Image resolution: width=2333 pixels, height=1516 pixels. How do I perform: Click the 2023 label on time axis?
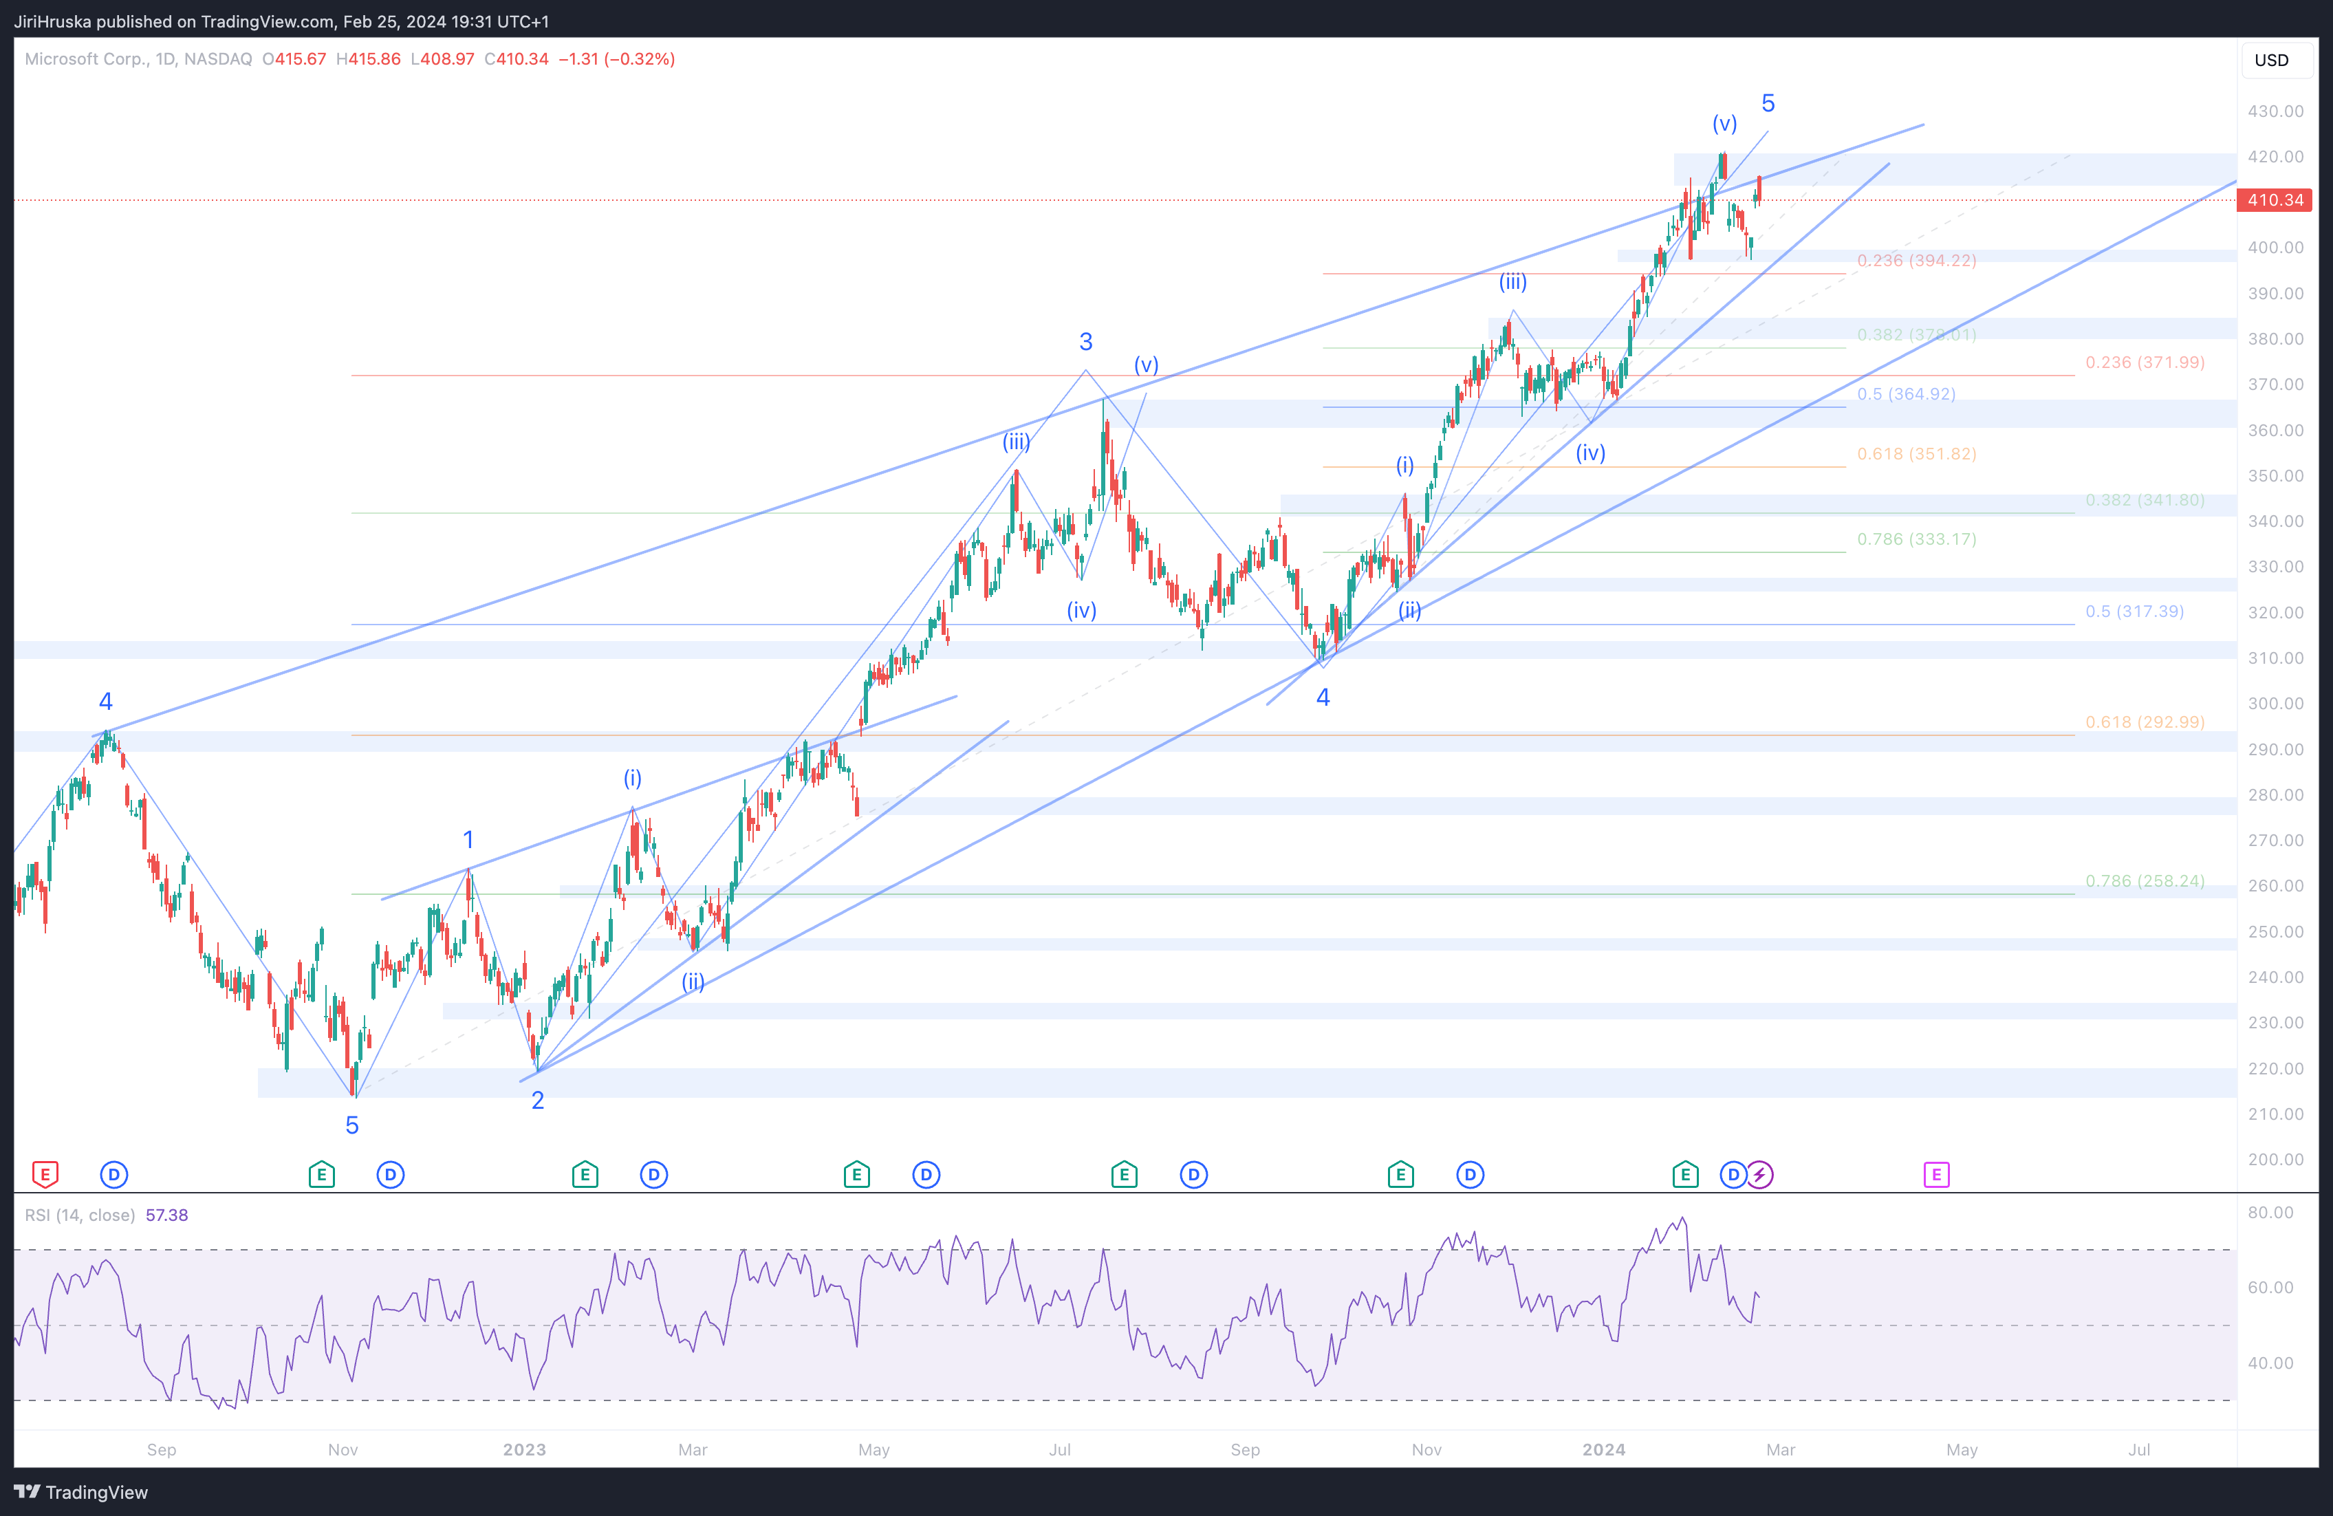pos(524,1449)
